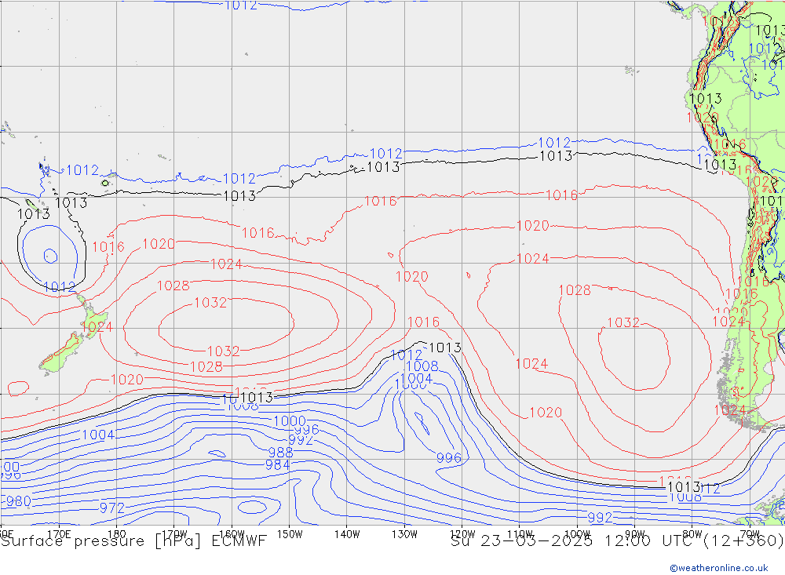Click the red 1024 label over New Zealand

[97, 327]
